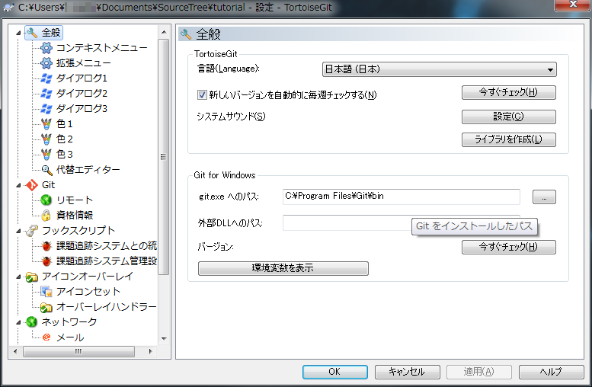Click ライブラリを作成(L) button

pyautogui.click(x=508, y=139)
